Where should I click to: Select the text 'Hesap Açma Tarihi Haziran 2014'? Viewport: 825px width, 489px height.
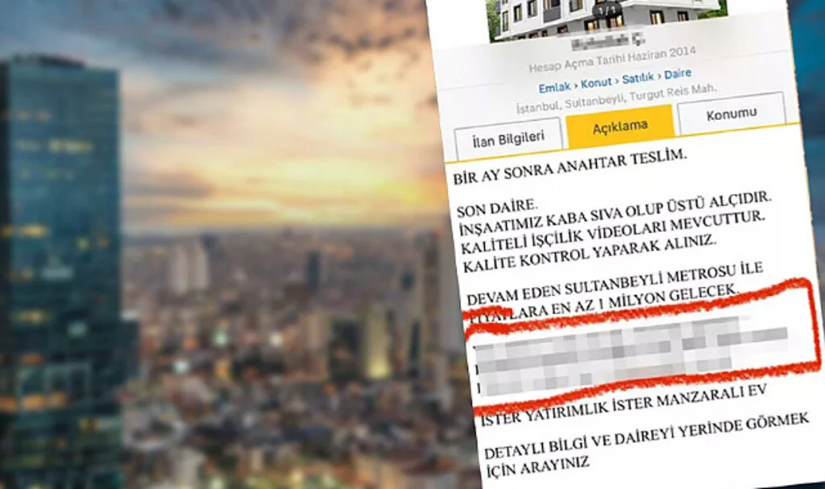coord(612,60)
